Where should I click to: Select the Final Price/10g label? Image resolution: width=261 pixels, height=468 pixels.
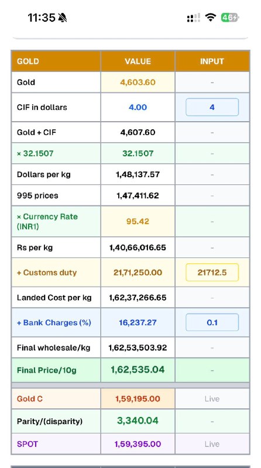[47, 370]
